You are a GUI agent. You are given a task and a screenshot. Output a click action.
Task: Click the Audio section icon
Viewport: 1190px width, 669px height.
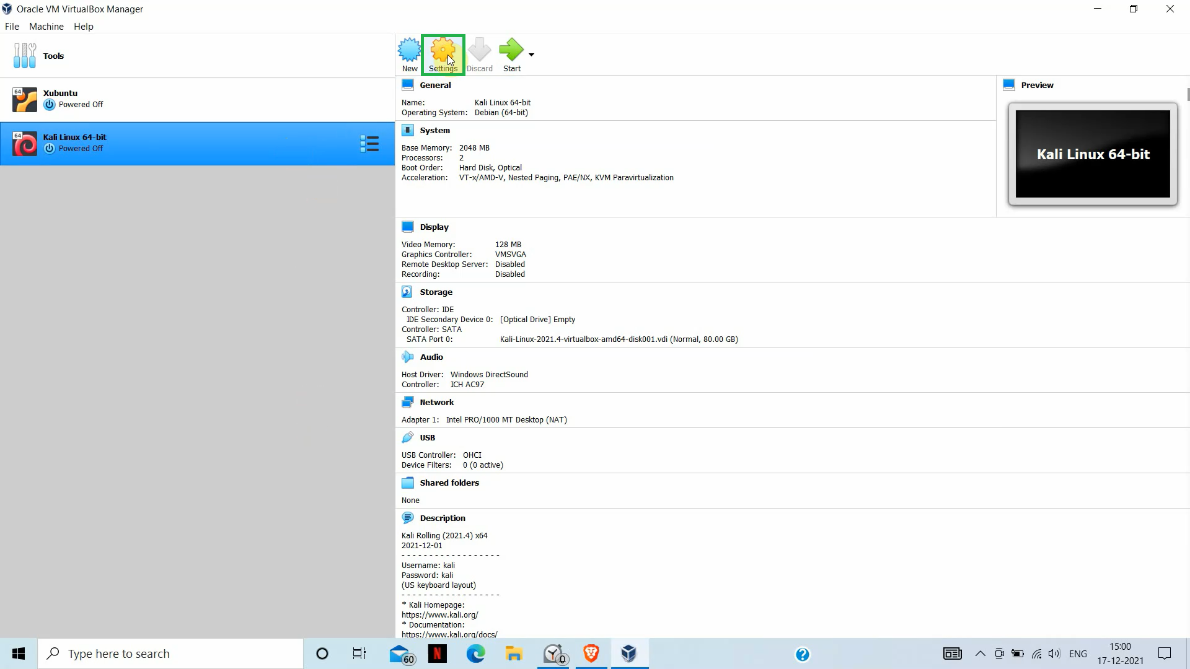coord(408,357)
